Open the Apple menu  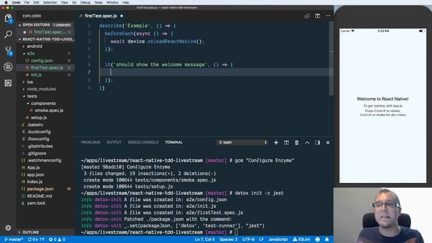[6, 3]
